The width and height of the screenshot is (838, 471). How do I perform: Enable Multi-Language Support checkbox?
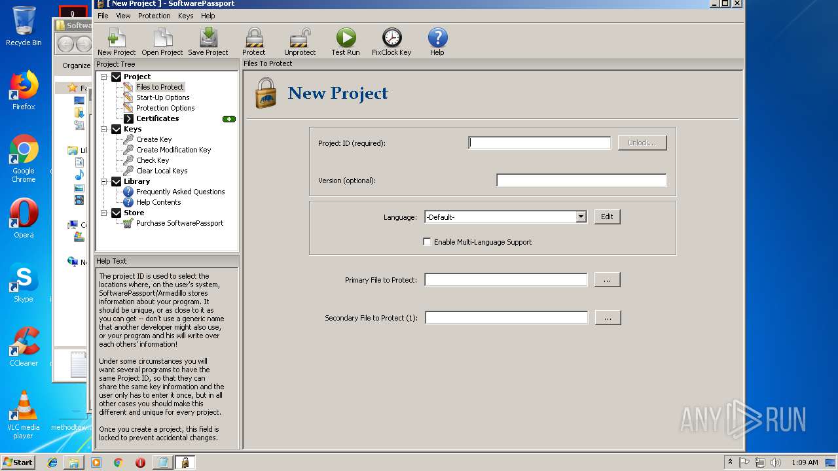(x=428, y=242)
